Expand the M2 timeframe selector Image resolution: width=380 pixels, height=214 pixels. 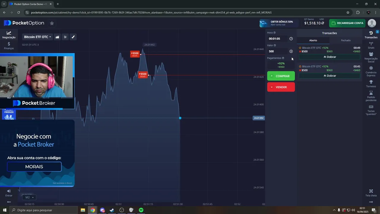[29, 197]
